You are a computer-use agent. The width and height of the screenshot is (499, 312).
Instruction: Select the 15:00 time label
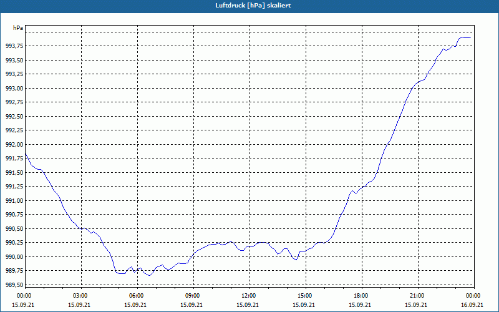(x=306, y=296)
